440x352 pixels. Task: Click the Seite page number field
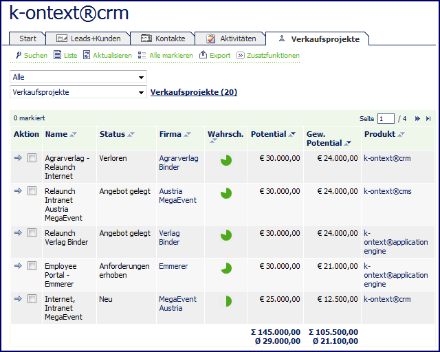tap(386, 119)
